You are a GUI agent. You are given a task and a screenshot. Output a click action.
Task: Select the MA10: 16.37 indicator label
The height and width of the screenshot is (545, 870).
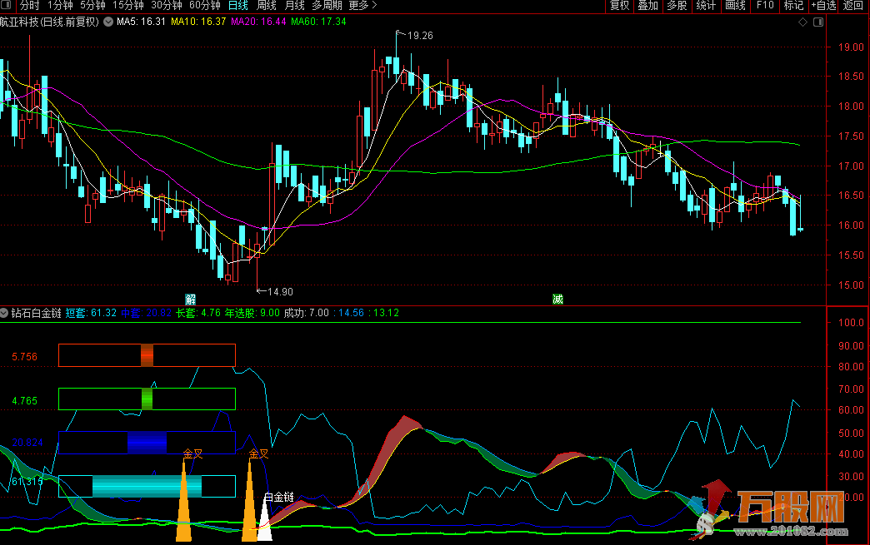pyautogui.click(x=198, y=22)
